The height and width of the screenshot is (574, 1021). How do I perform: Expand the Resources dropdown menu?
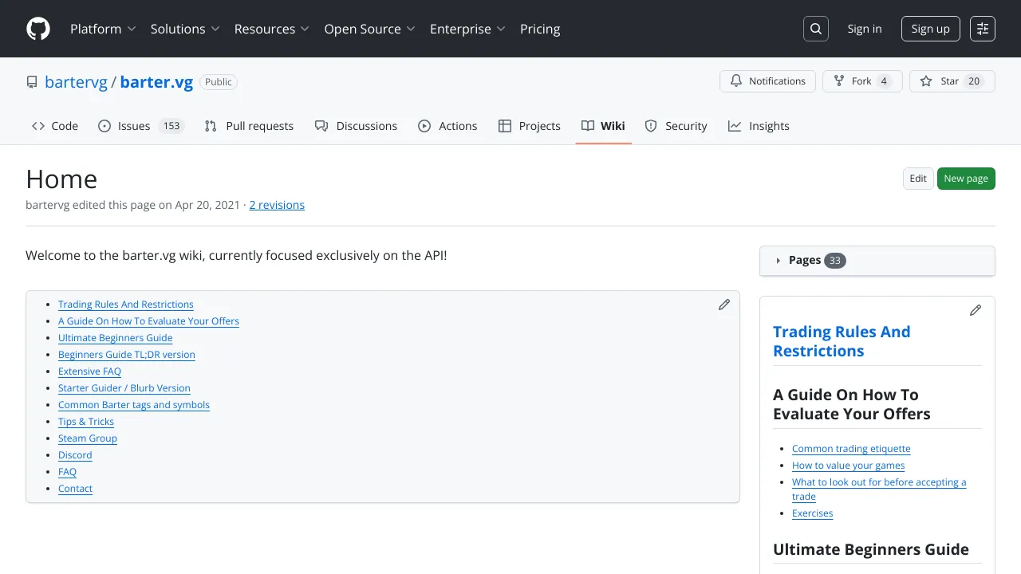[x=271, y=29]
